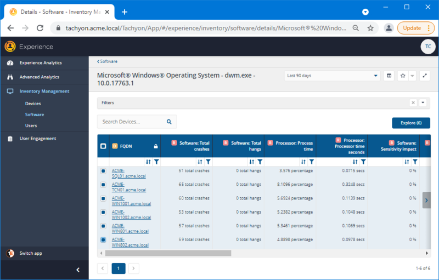Screen dimensions: 439x280
Task: Click the favorite star button
Action: coord(403,76)
